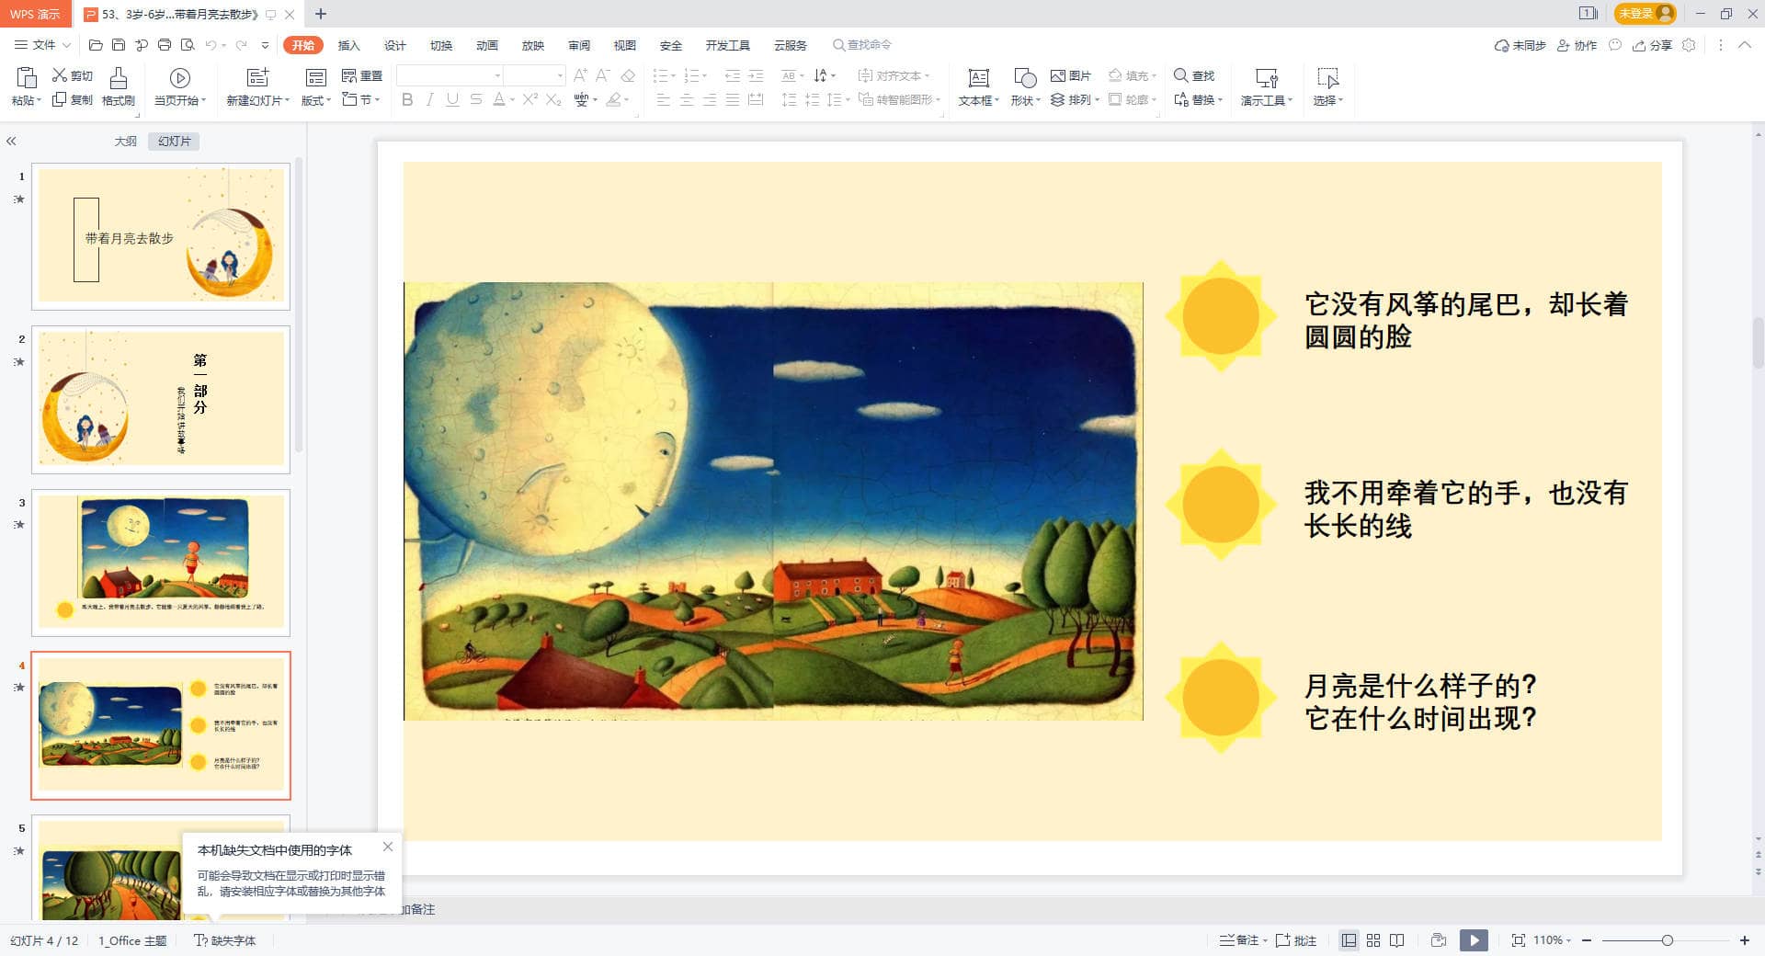This screenshot has width=1765, height=956.
Task: Toggle normal view button in status bar
Action: (x=1349, y=940)
